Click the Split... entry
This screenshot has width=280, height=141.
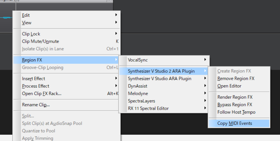click(66, 116)
